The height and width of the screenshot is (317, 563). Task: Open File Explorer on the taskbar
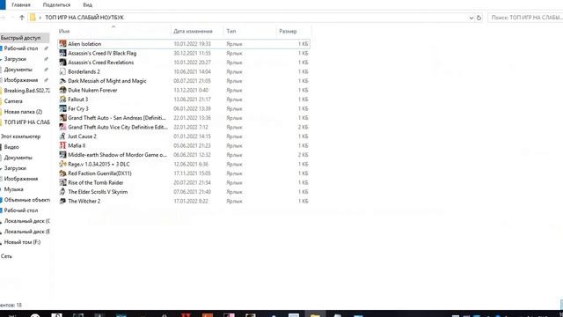(x=315, y=315)
